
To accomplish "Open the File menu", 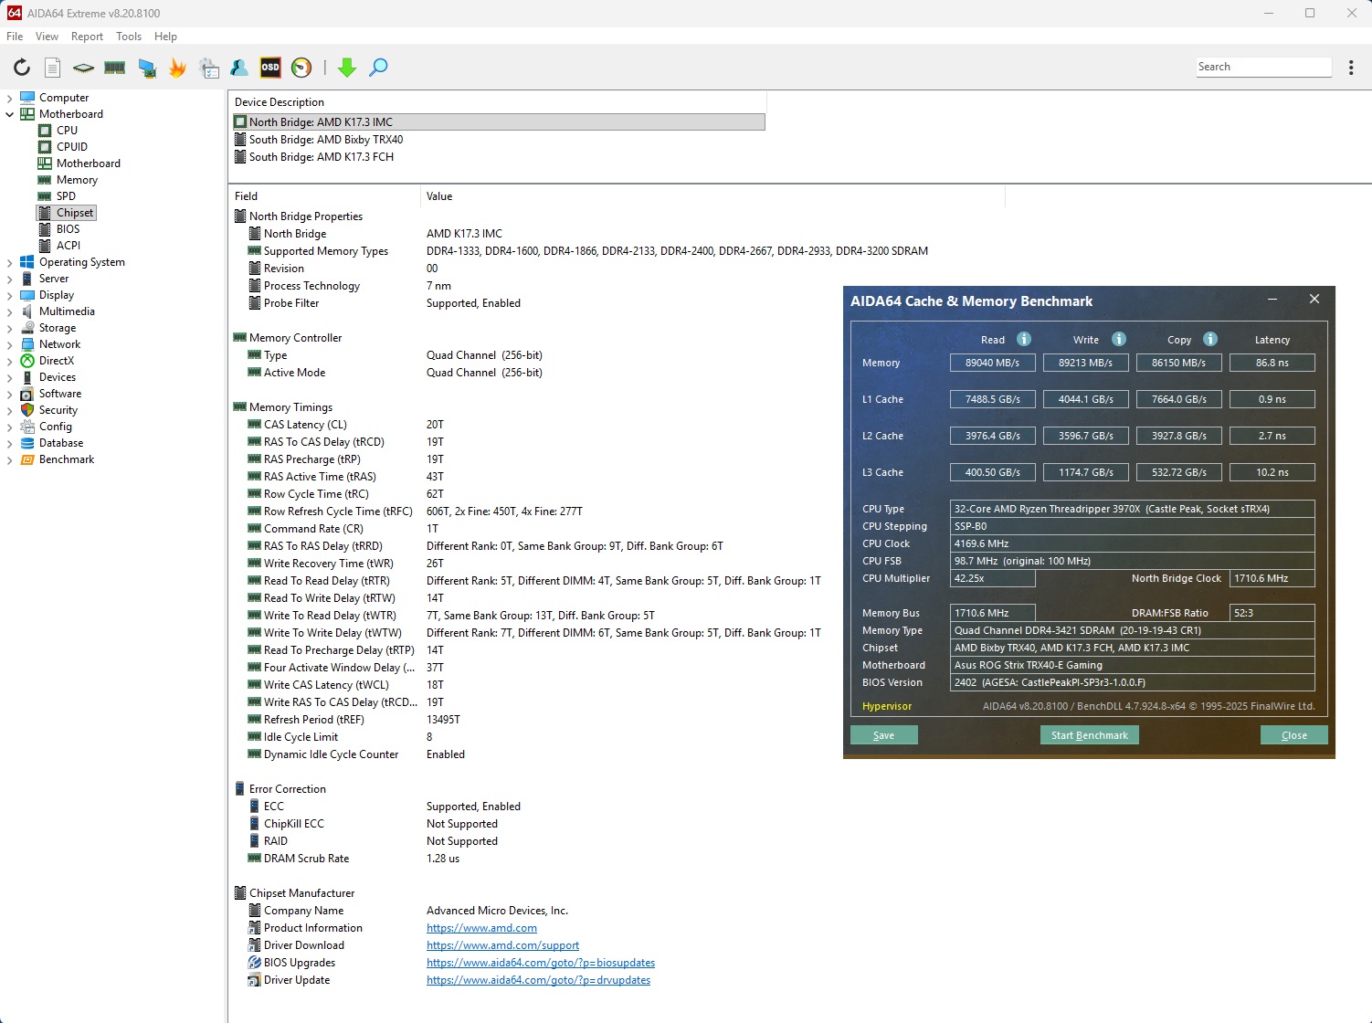I will pos(15,37).
